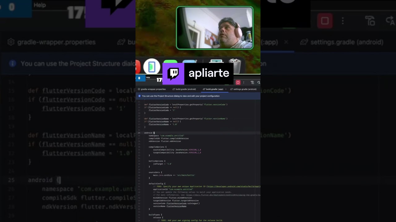396x222 pixels.
Task: Close the build.gradle (:app) tab
Action: [x=226, y=89]
